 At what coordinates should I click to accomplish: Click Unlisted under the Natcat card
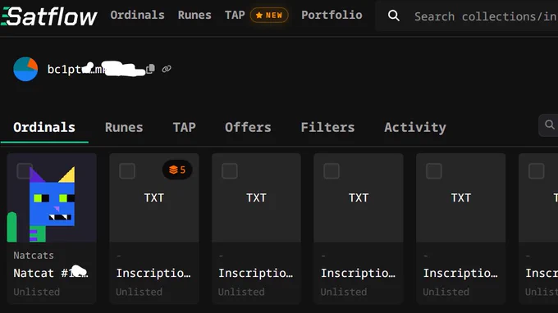click(37, 292)
